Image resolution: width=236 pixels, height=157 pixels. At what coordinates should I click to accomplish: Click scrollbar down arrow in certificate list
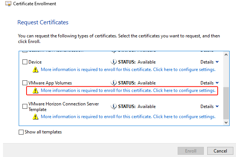point(226,122)
